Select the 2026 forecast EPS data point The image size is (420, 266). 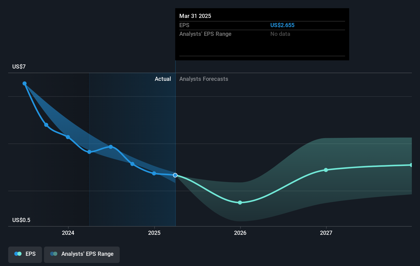(240, 203)
